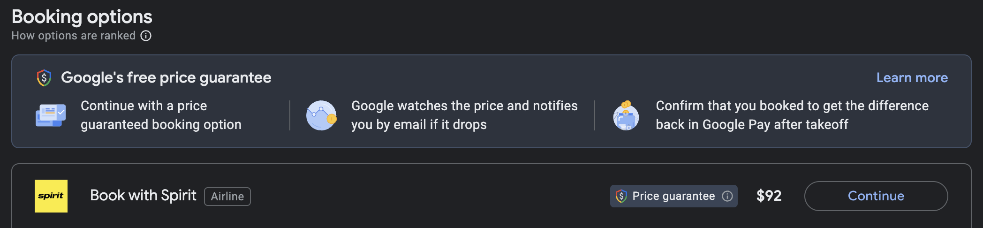Click text about price guaranteed booking option
The width and height of the screenshot is (983, 228).
[161, 115]
